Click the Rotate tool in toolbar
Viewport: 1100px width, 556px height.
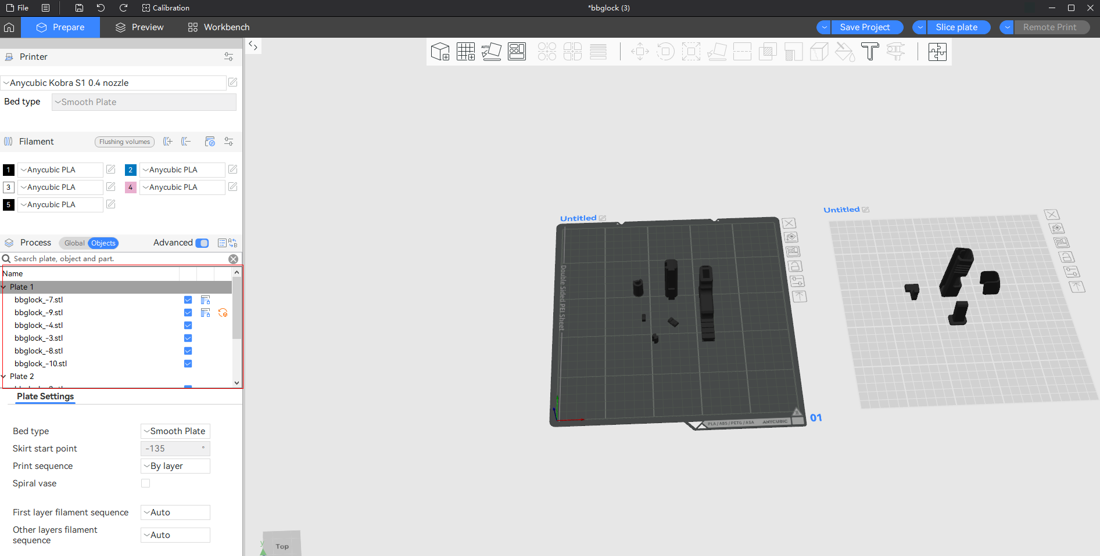tap(665, 52)
